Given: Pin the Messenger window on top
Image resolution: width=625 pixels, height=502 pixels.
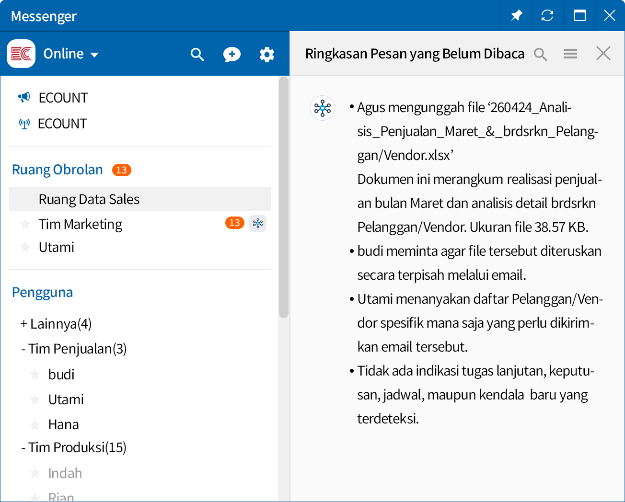Looking at the screenshot, I should 516,16.
